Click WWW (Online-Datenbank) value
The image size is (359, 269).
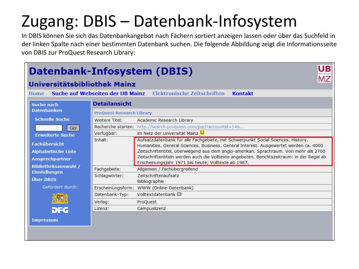pos(165,188)
